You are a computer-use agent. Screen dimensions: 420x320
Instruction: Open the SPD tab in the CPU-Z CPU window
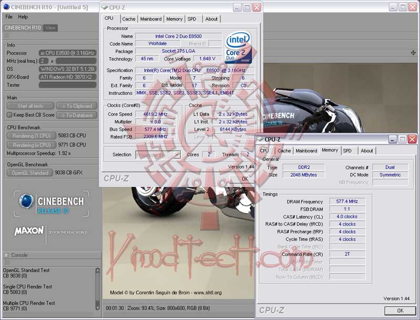[192, 19]
